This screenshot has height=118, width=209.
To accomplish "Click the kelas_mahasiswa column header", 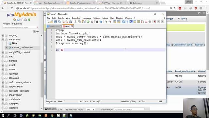I will 185,71.
